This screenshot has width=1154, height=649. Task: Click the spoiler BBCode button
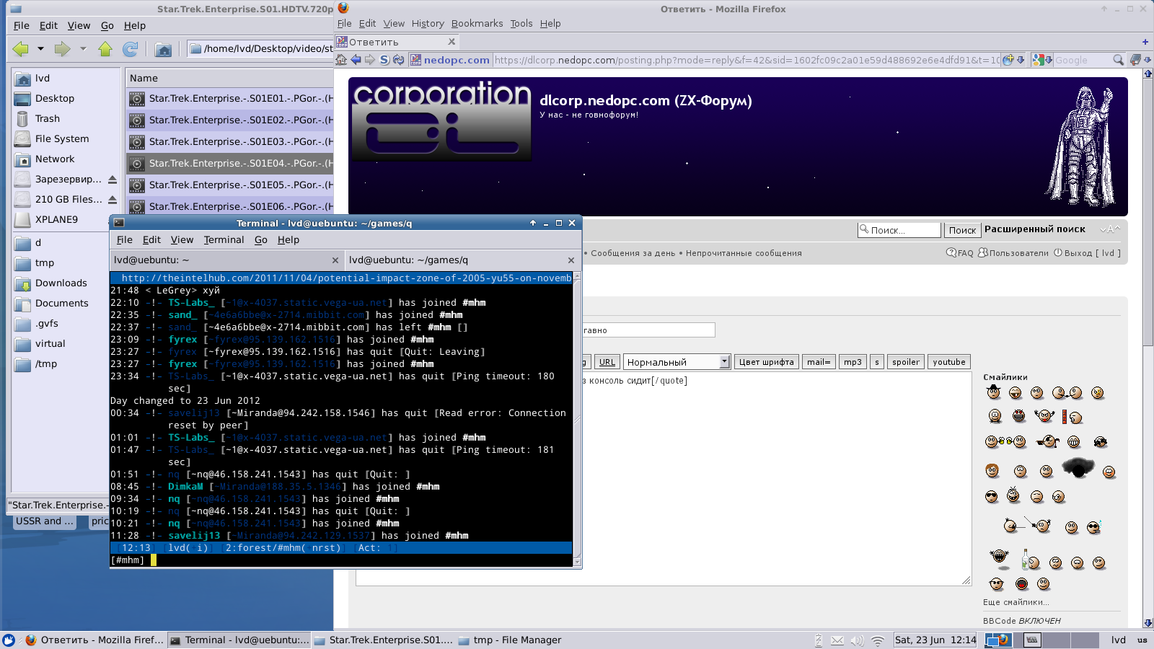[905, 362]
